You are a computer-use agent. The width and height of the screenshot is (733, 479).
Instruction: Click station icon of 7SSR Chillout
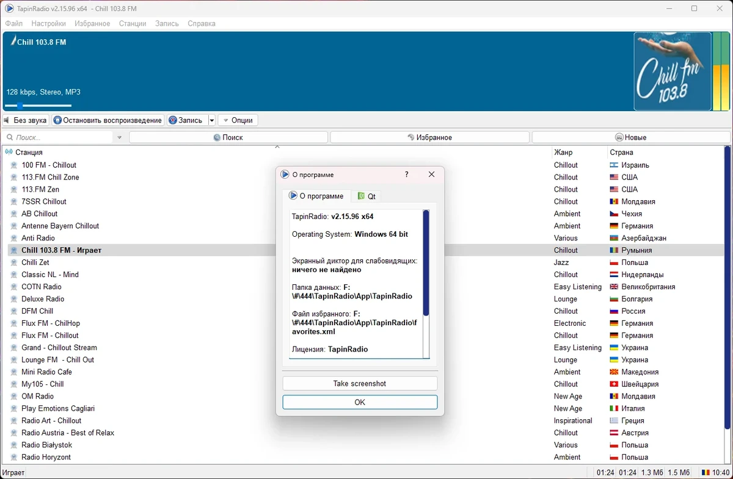pos(14,201)
